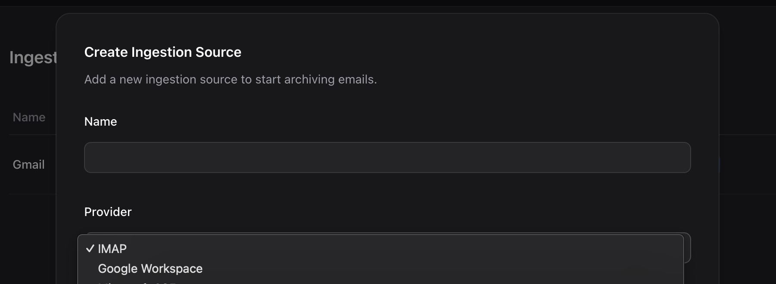Click the Name text input field

click(387, 157)
